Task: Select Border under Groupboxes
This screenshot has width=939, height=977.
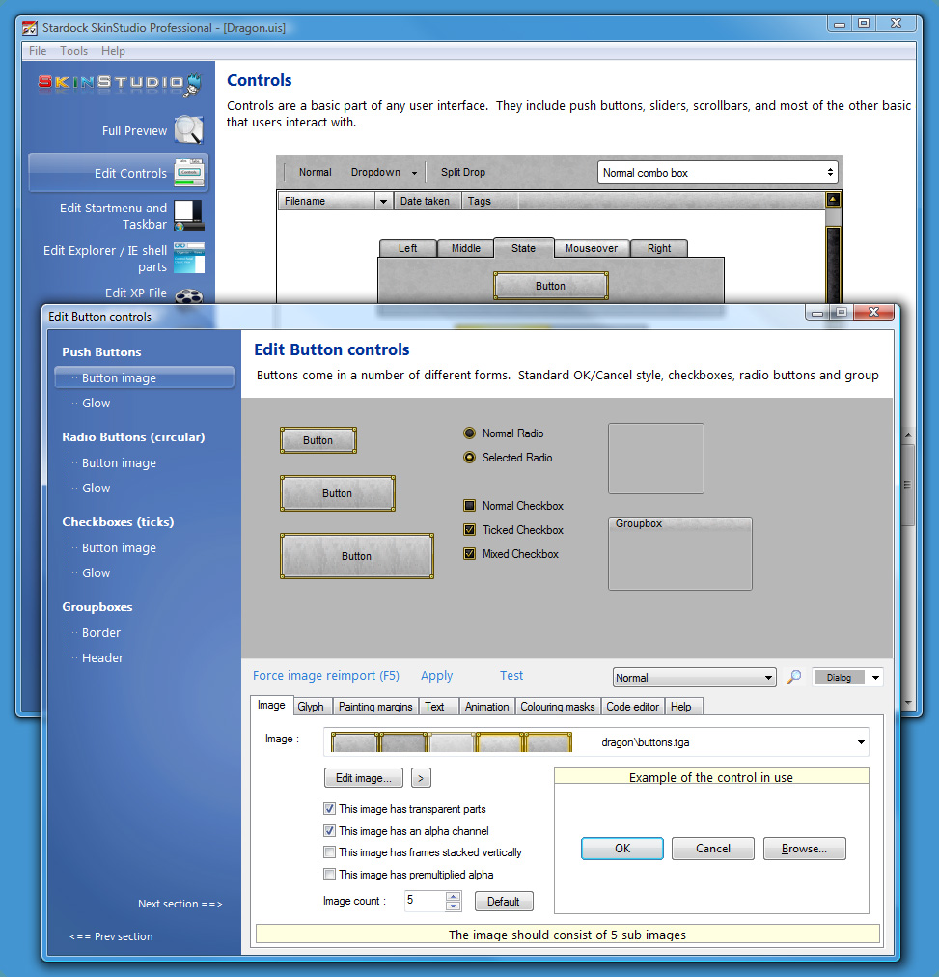Action: (x=101, y=632)
